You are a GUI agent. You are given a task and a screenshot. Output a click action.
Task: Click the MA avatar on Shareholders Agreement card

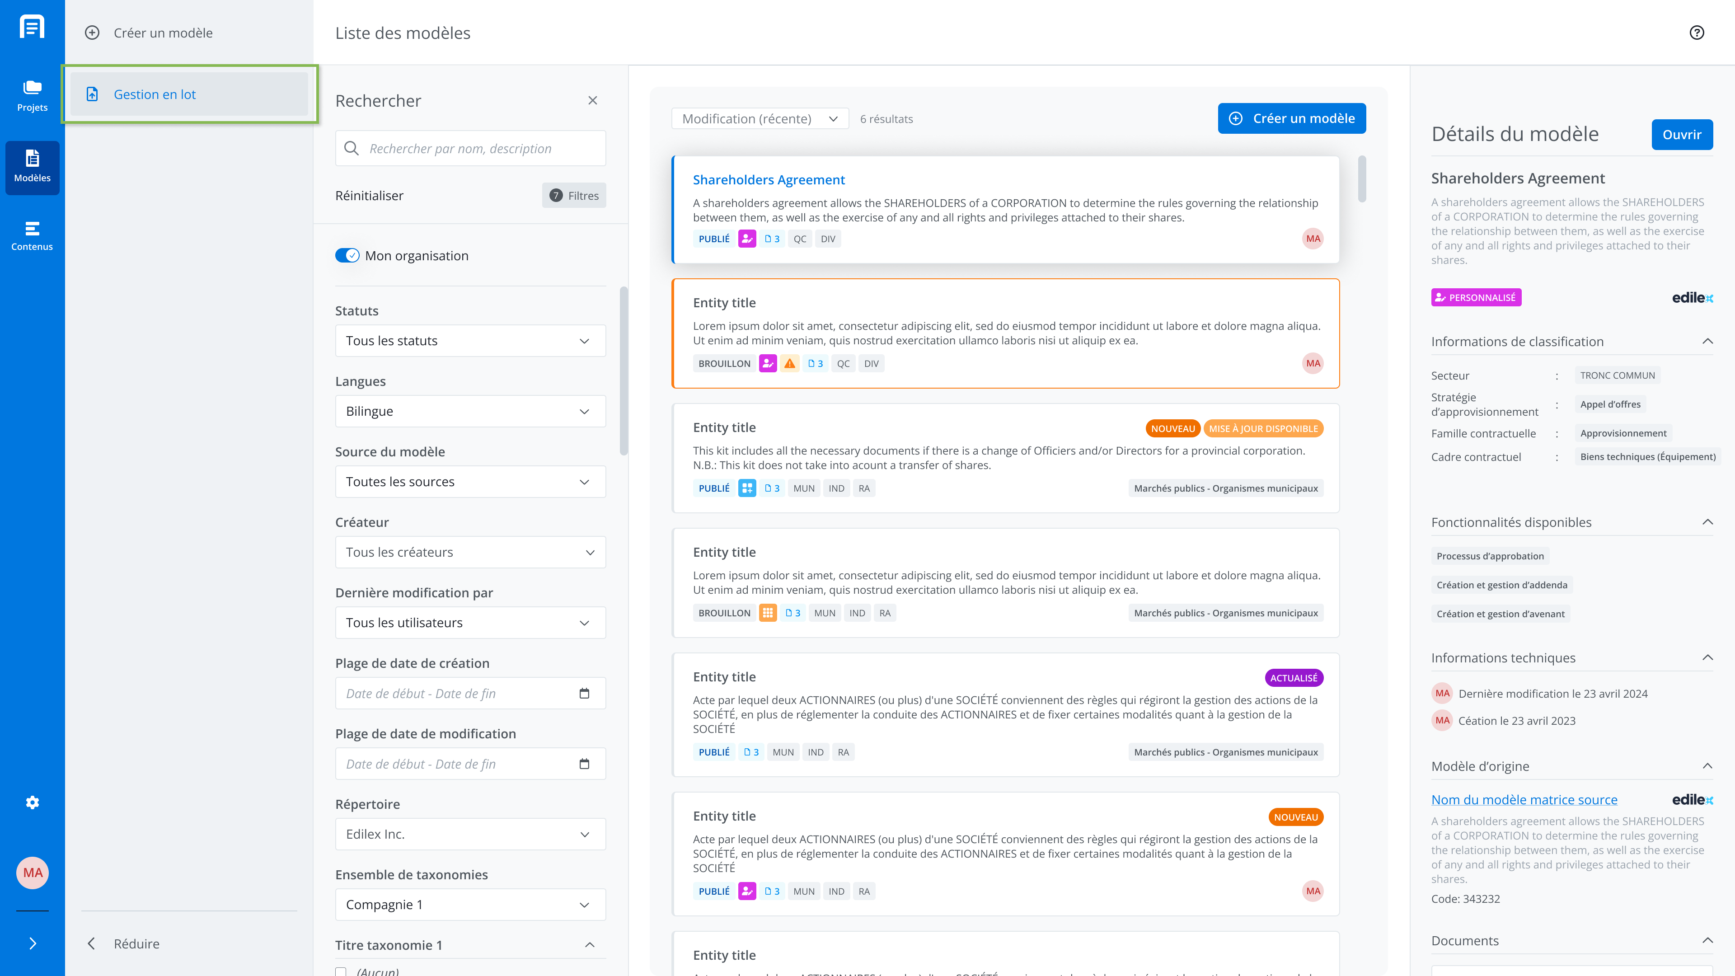tap(1313, 239)
